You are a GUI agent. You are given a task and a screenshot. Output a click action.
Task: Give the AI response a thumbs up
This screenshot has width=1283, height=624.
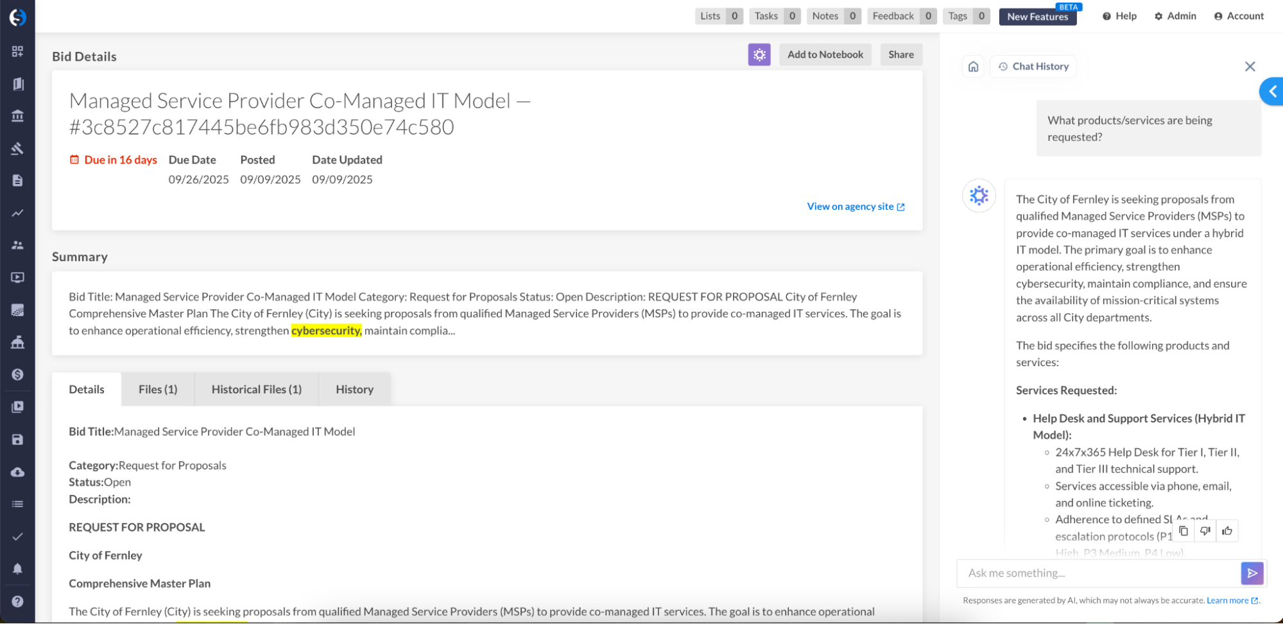pyautogui.click(x=1227, y=531)
